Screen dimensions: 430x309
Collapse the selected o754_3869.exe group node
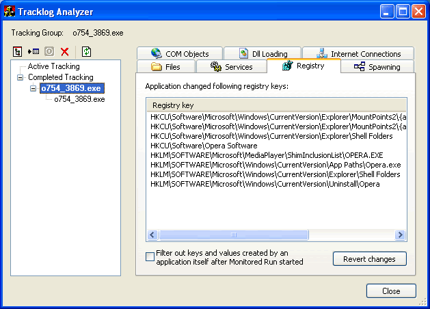click(33, 88)
